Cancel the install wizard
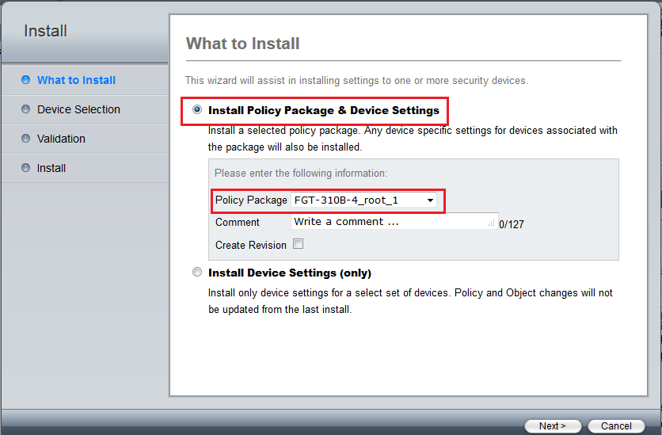Screen dimensions: 662x435 [616, 425]
